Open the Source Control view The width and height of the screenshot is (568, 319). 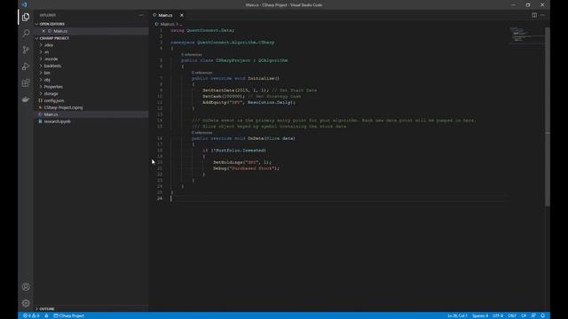tap(26, 50)
